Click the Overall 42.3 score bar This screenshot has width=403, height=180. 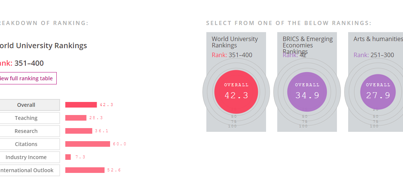pyautogui.click(x=81, y=105)
